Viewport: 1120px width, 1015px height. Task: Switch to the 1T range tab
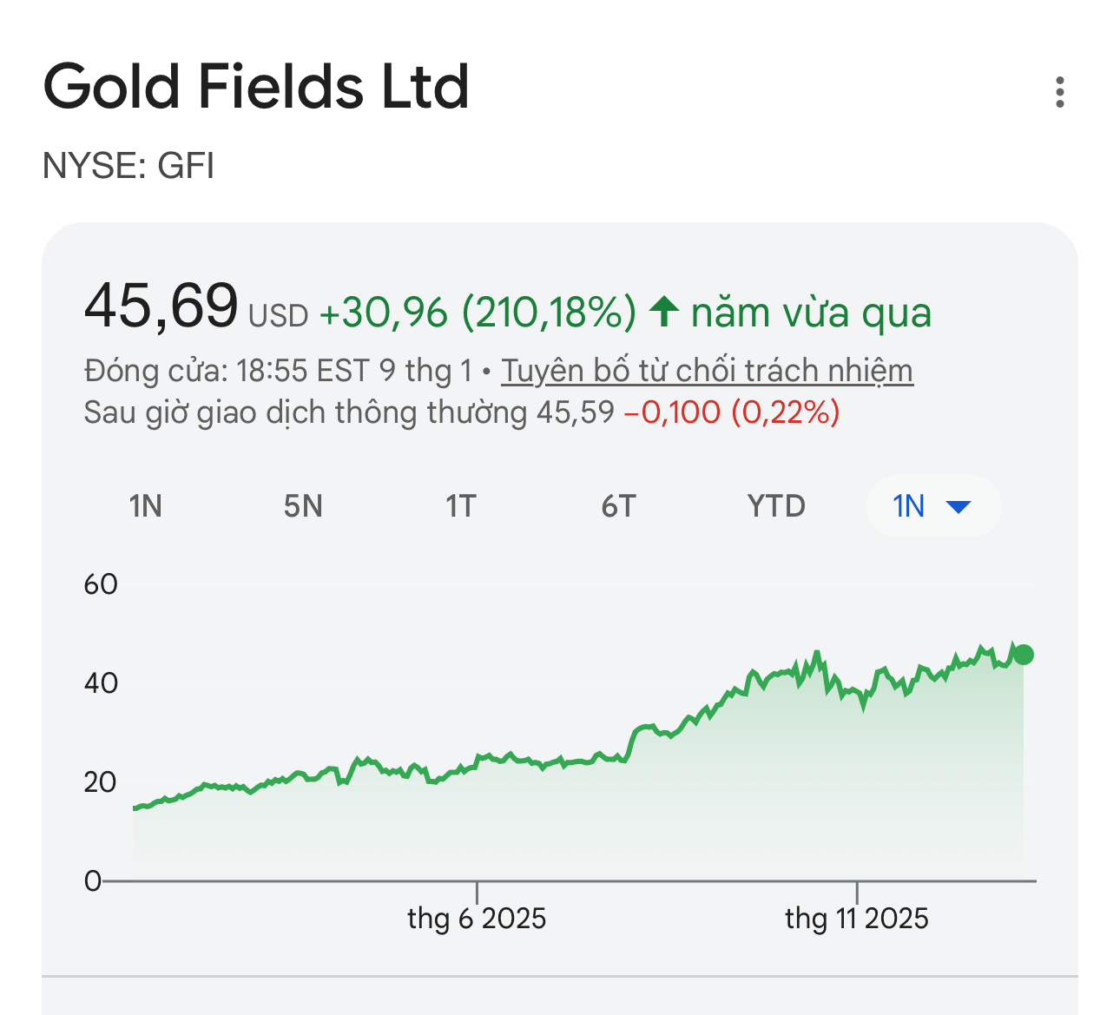(x=460, y=506)
